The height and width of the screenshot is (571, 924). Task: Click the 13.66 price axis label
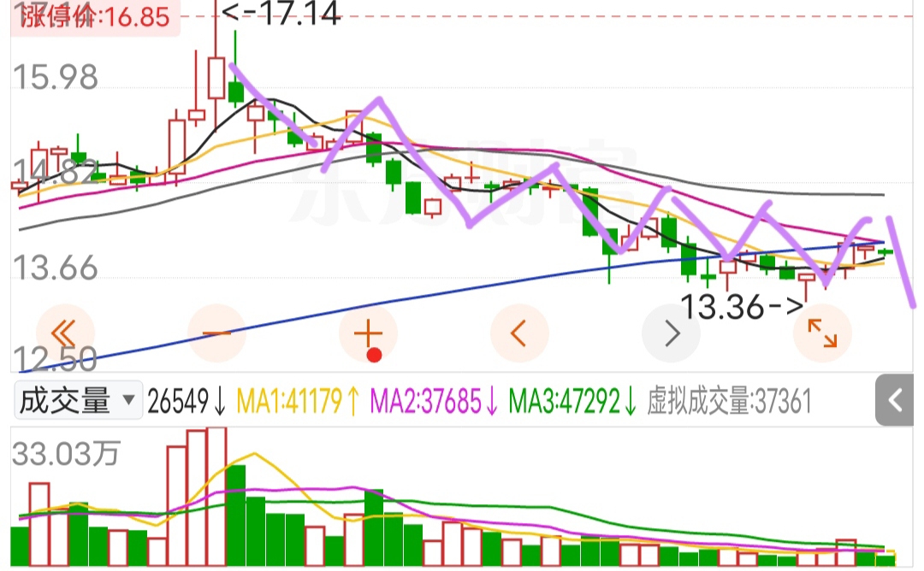pos(56,268)
